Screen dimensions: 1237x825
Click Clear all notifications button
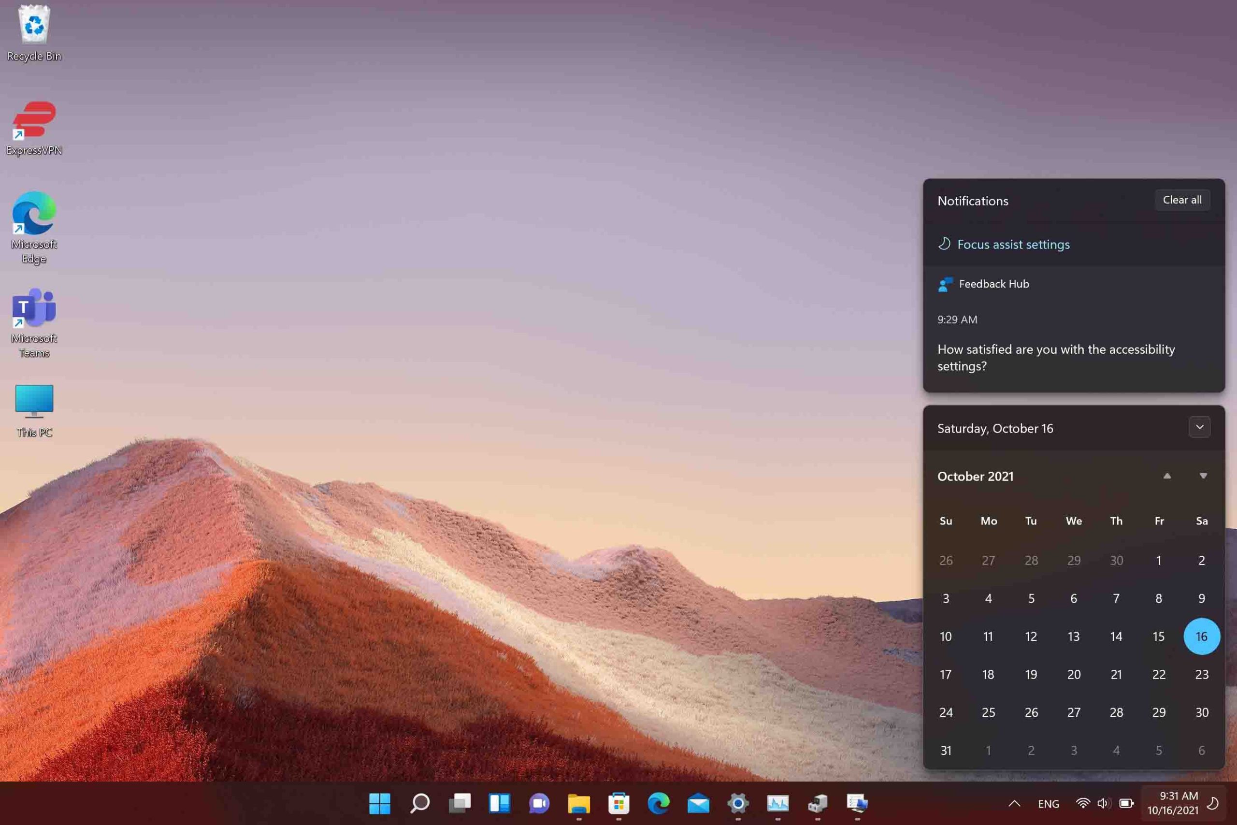[x=1181, y=200]
